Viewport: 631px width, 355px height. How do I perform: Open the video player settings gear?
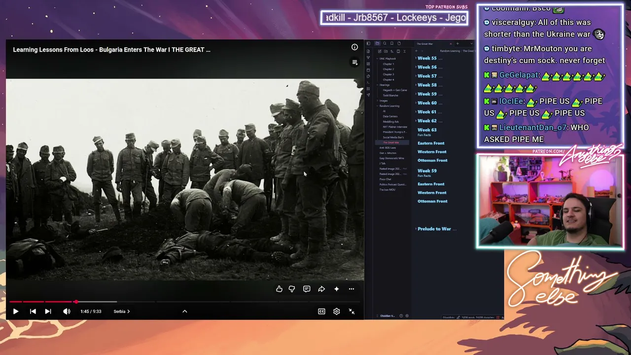click(336, 312)
